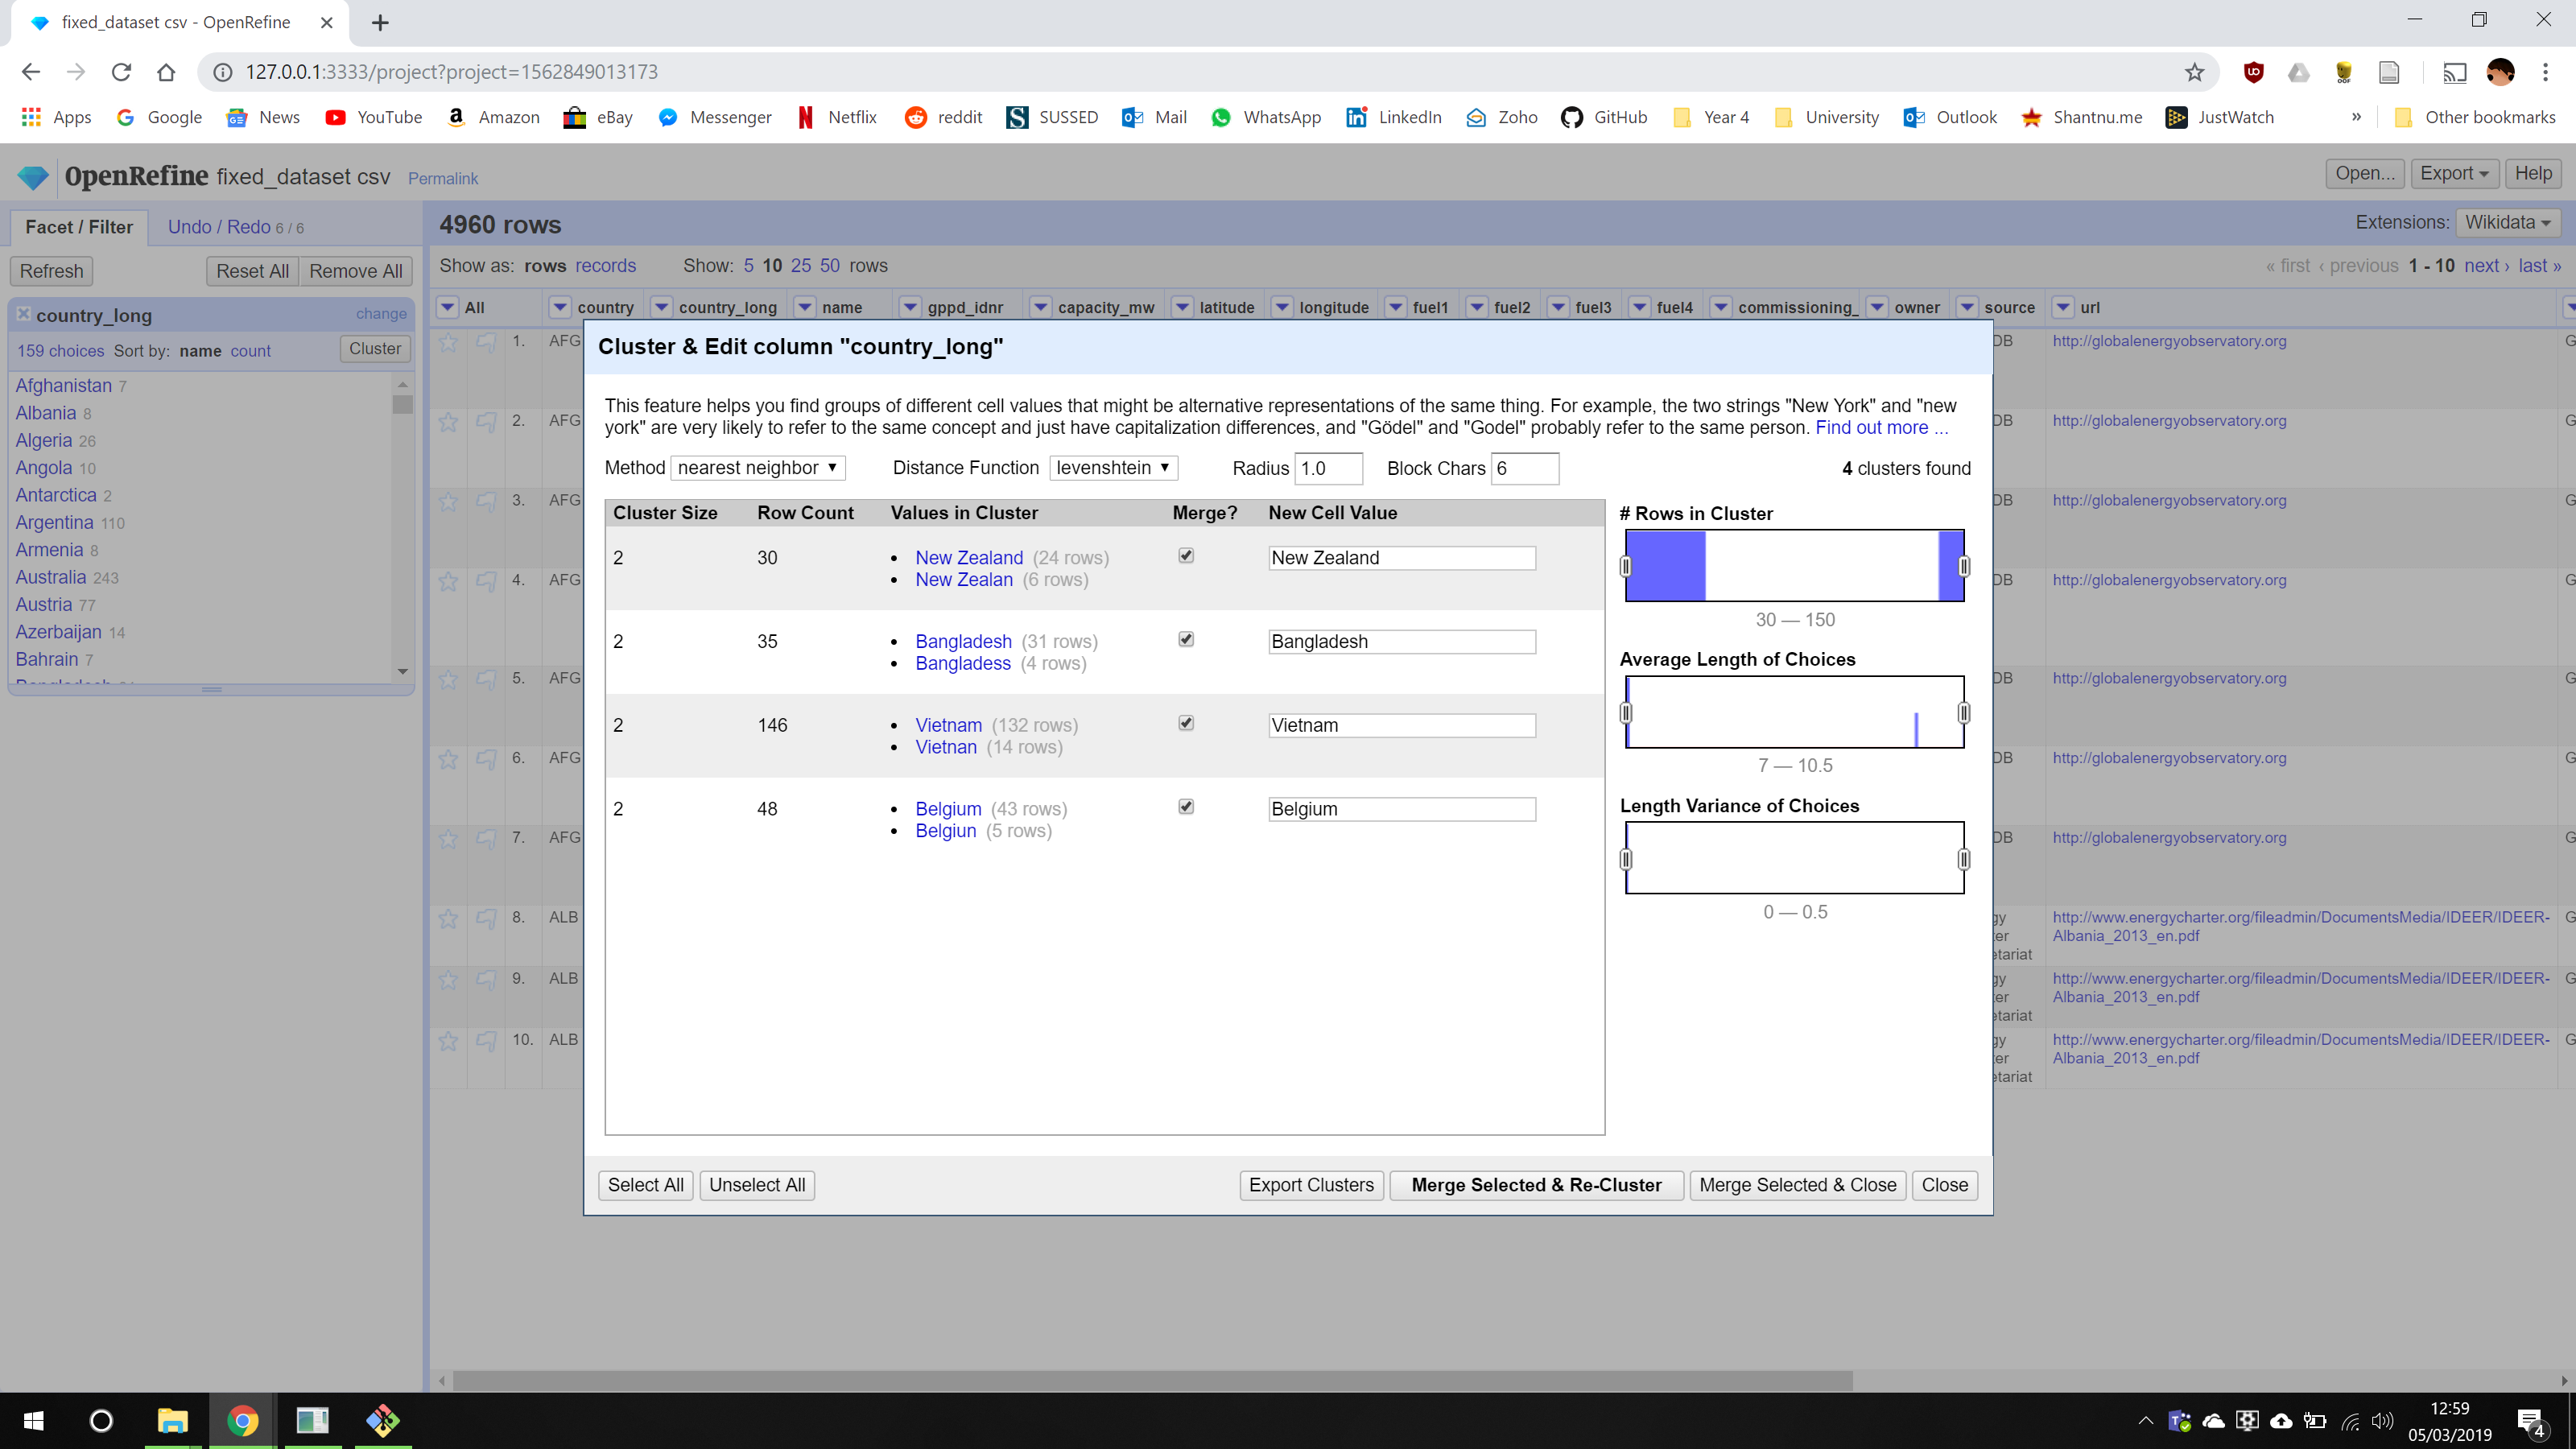Expand the Export menu
The image size is (2576, 1449).
point(2454,173)
